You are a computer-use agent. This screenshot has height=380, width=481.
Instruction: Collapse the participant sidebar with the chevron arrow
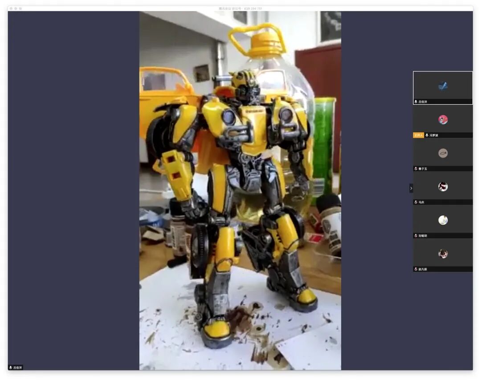pos(411,188)
